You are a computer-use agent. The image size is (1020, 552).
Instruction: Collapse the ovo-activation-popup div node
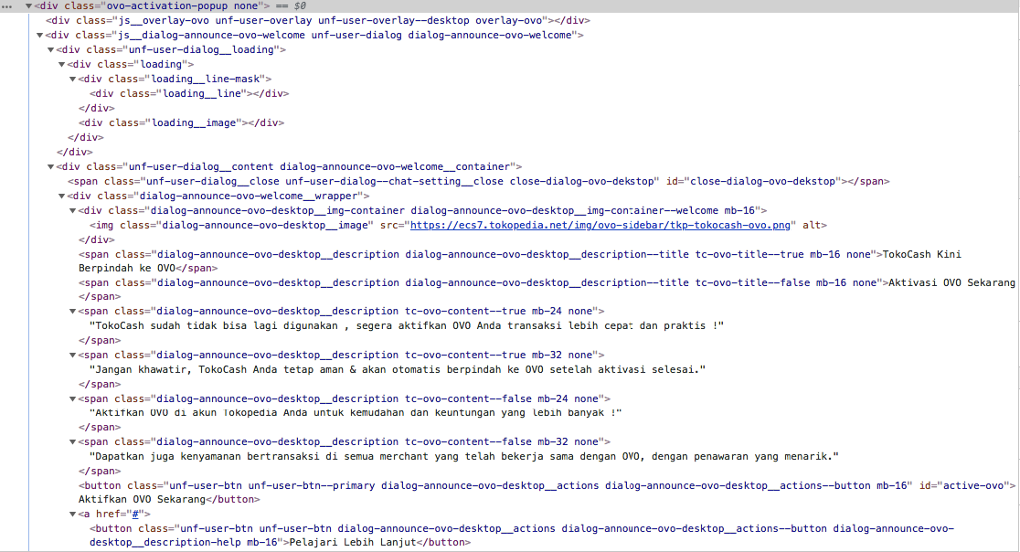(28, 6)
